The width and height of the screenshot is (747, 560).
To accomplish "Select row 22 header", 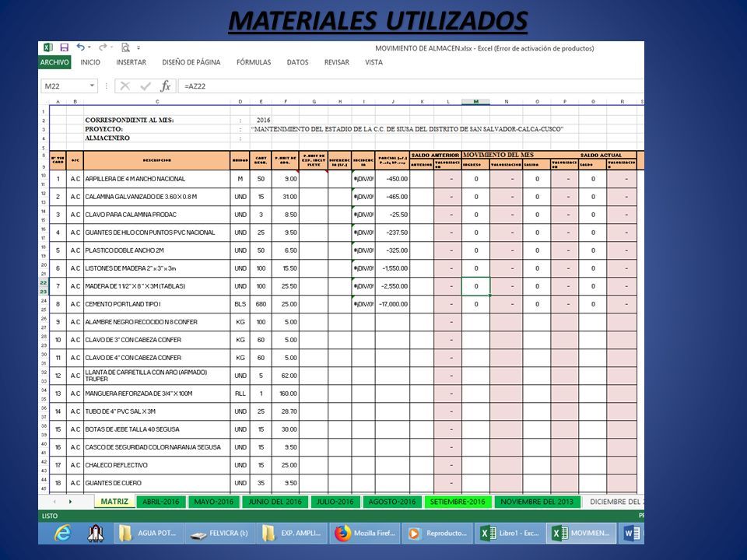I will tap(44, 282).
